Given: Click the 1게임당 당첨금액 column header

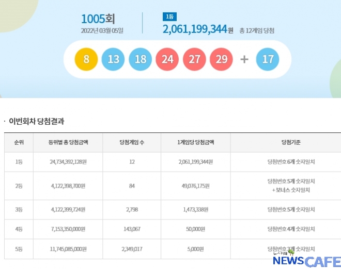Looking at the screenshot, I should [195, 142].
